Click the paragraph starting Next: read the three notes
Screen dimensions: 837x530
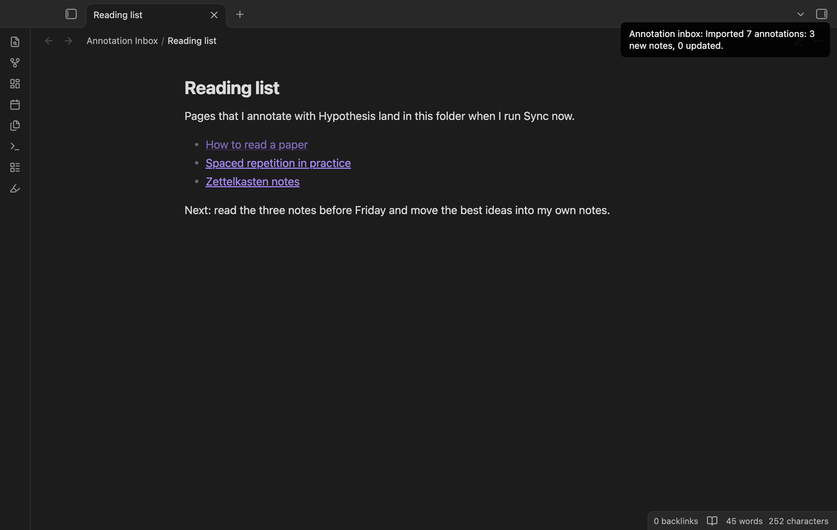(x=397, y=210)
